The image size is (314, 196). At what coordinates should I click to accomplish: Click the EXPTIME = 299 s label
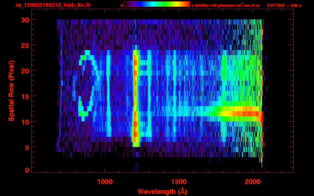point(284,5)
